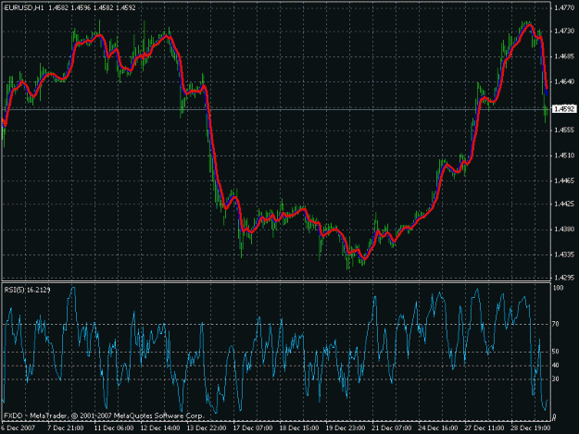579x434 pixels.
Task: Click the 7 Dec 21:00 time label
Action: (x=66, y=428)
